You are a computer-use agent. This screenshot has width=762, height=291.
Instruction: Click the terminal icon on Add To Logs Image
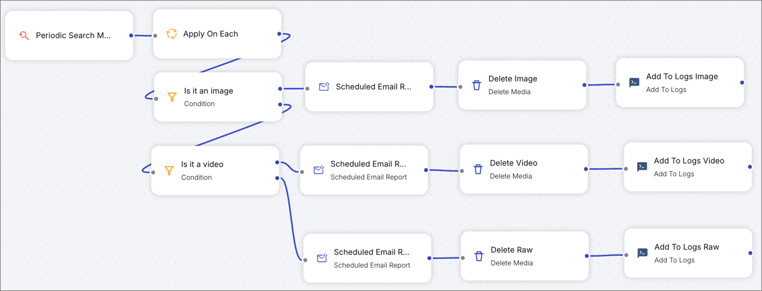click(x=634, y=83)
